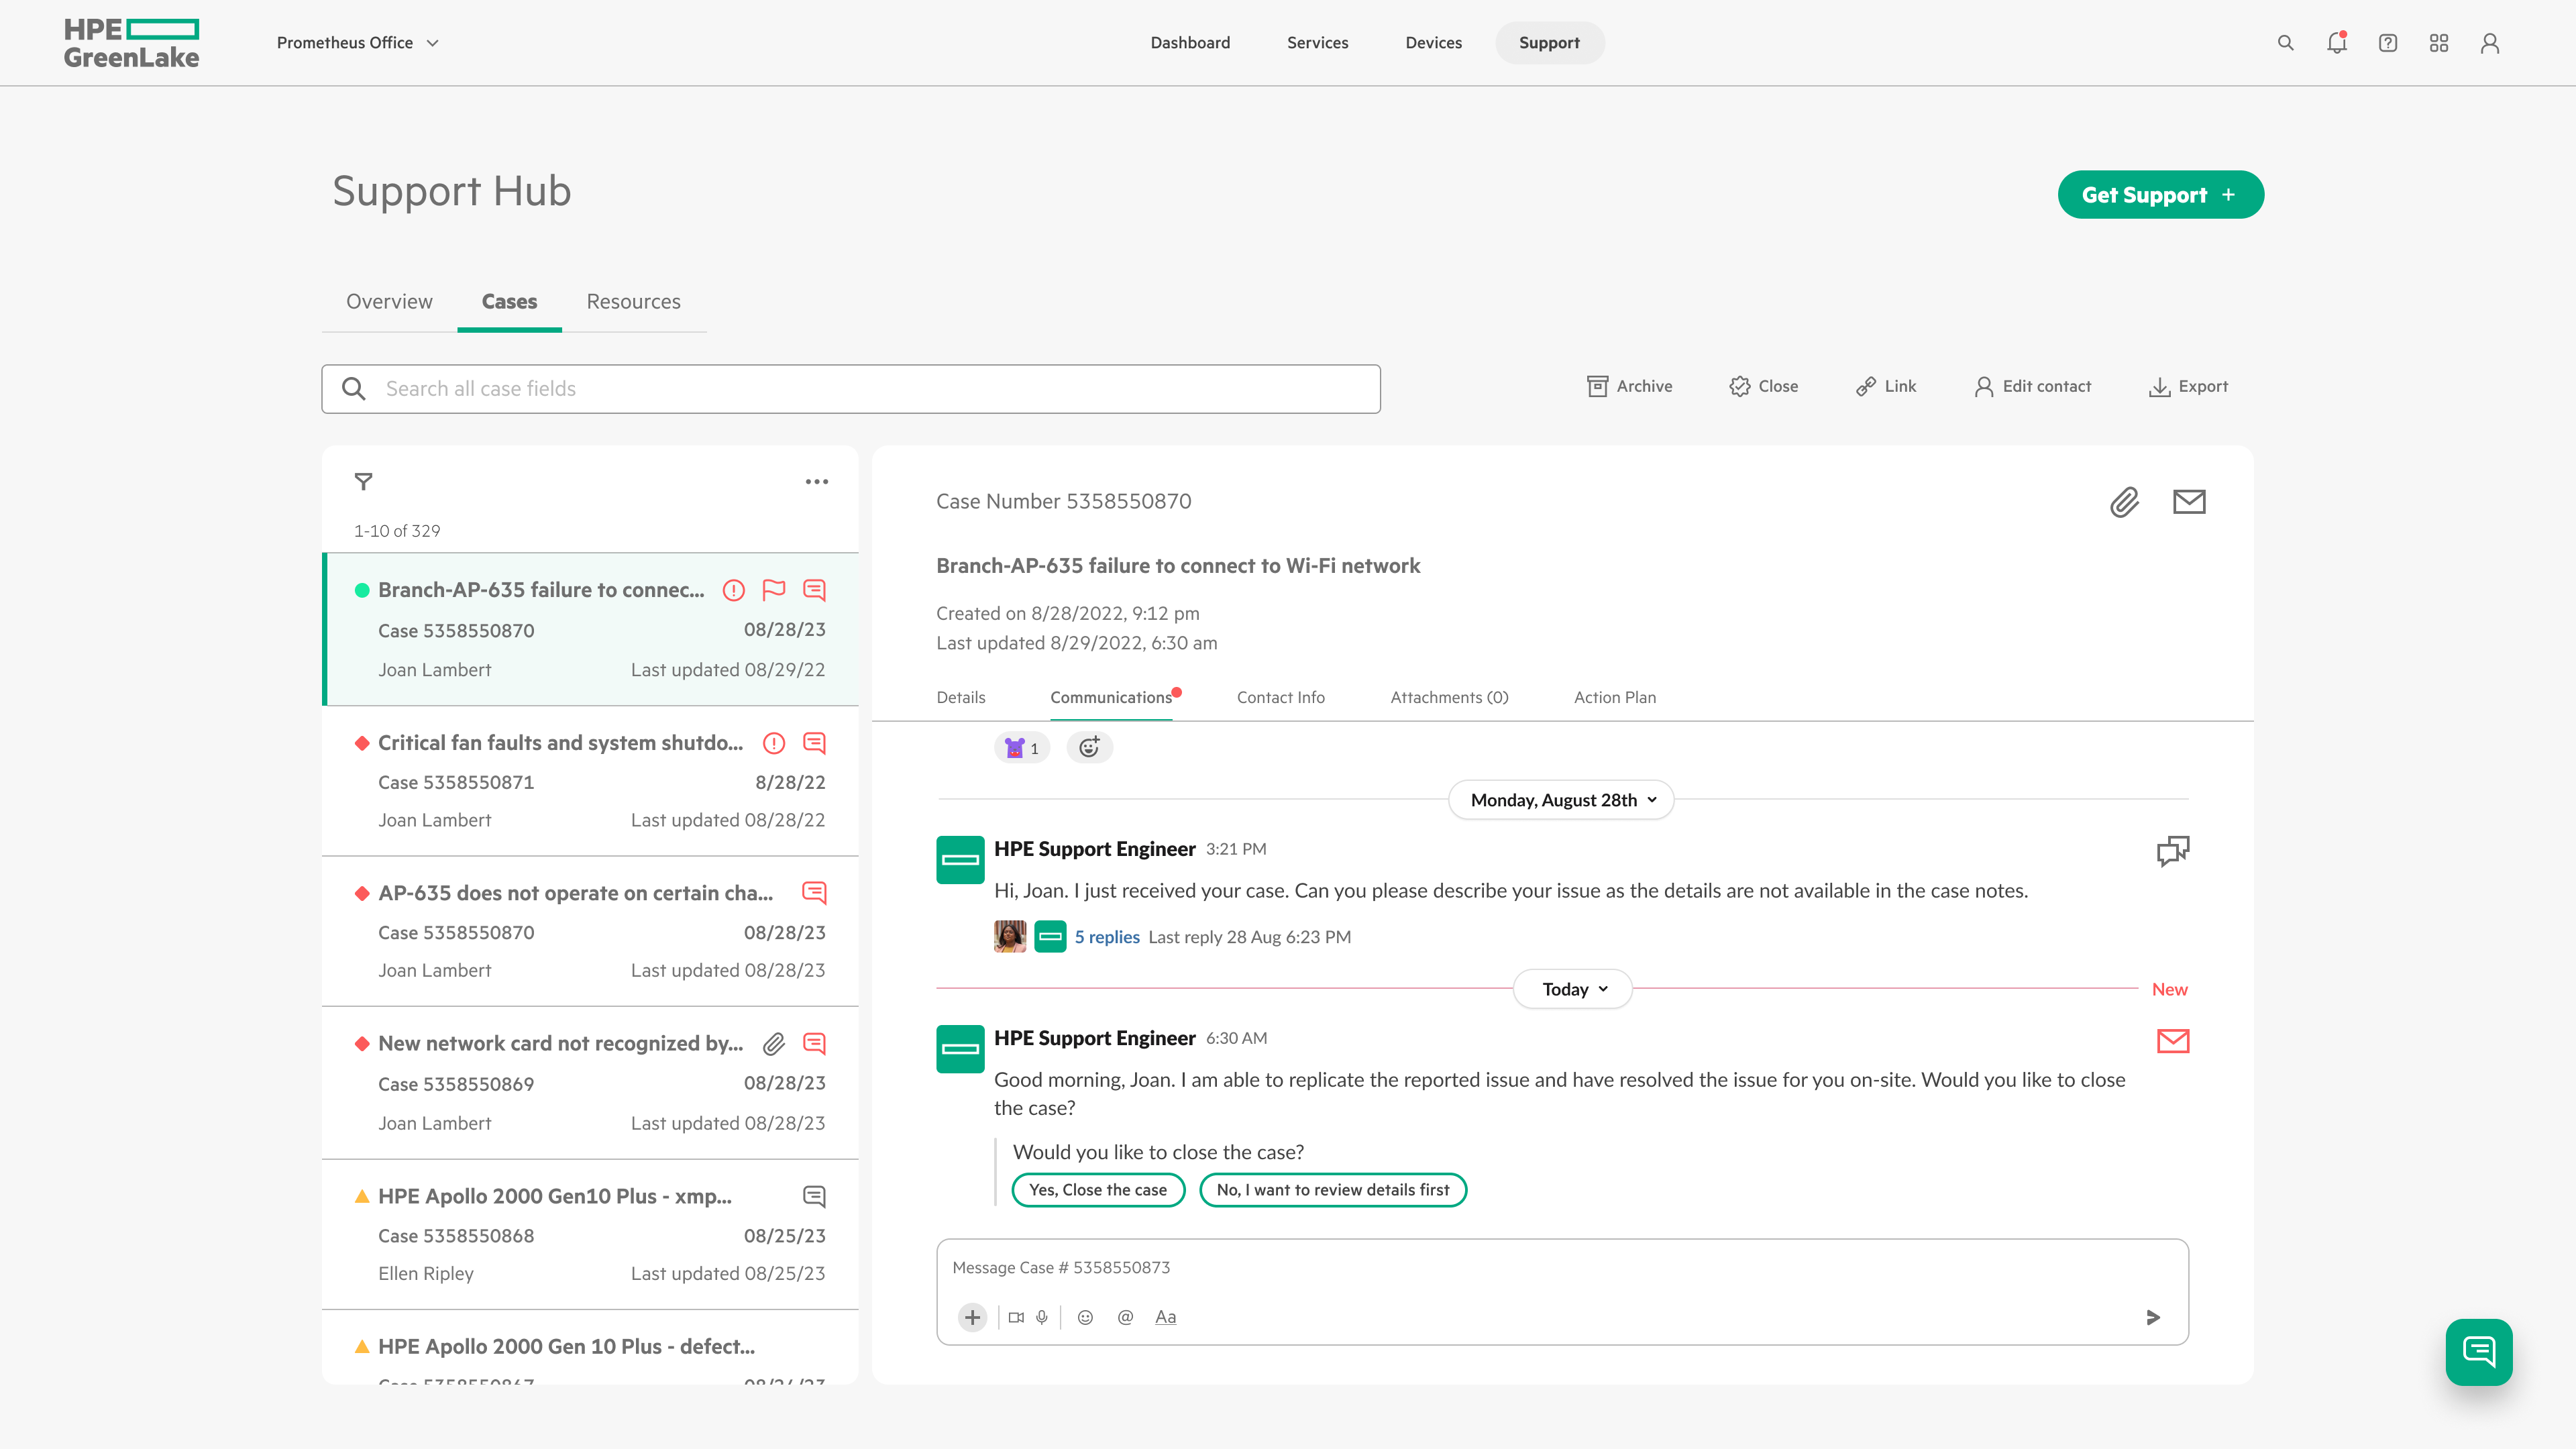Attach a file using the plus icon in composer
The image size is (2576, 1449).
tap(971, 1317)
